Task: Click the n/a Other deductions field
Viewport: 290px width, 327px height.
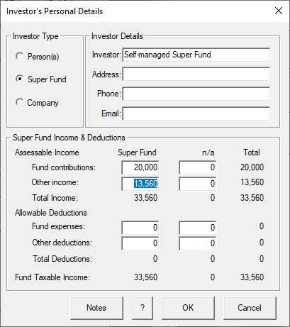Action: tap(197, 243)
